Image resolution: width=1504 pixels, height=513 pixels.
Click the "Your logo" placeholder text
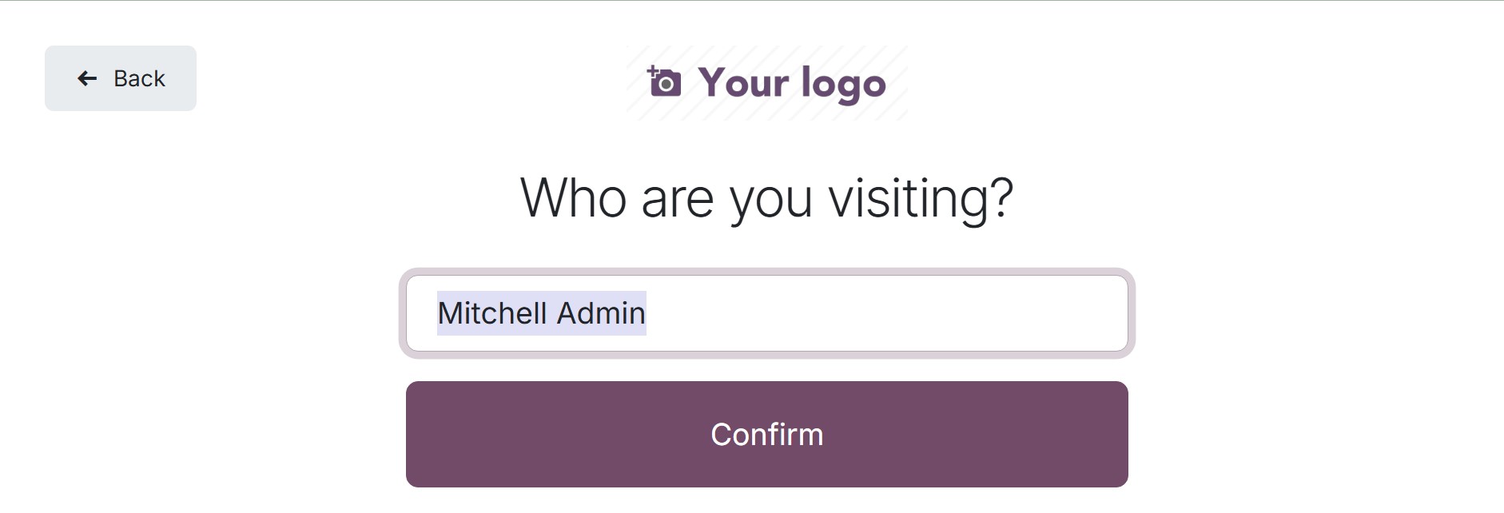[791, 83]
